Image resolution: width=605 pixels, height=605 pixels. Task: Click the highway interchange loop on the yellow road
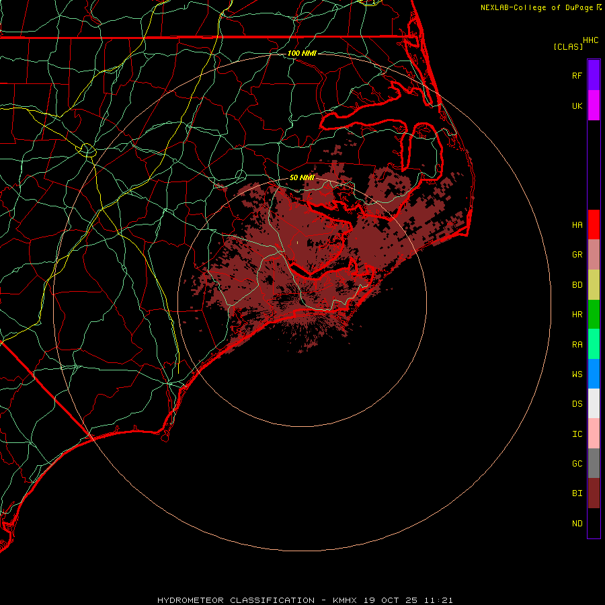pyautogui.click(x=87, y=150)
